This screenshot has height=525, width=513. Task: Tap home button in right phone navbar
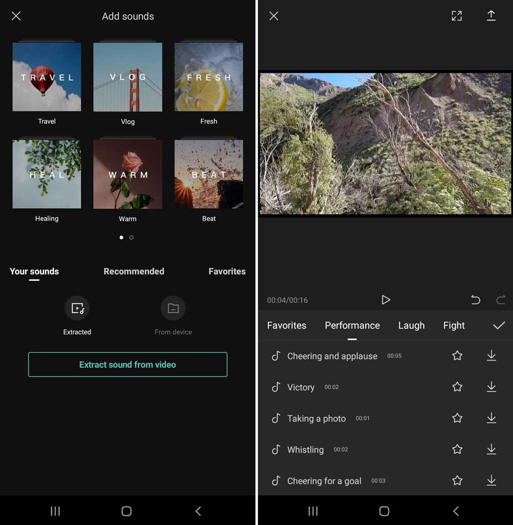coord(384,511)
